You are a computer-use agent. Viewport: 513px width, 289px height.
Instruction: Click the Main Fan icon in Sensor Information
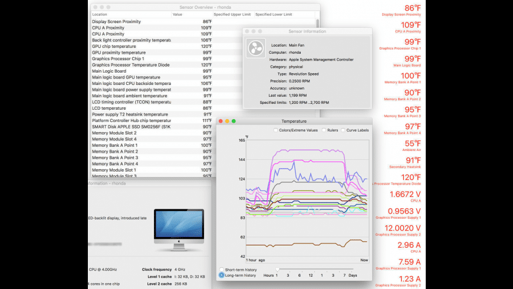pos(255,48)
